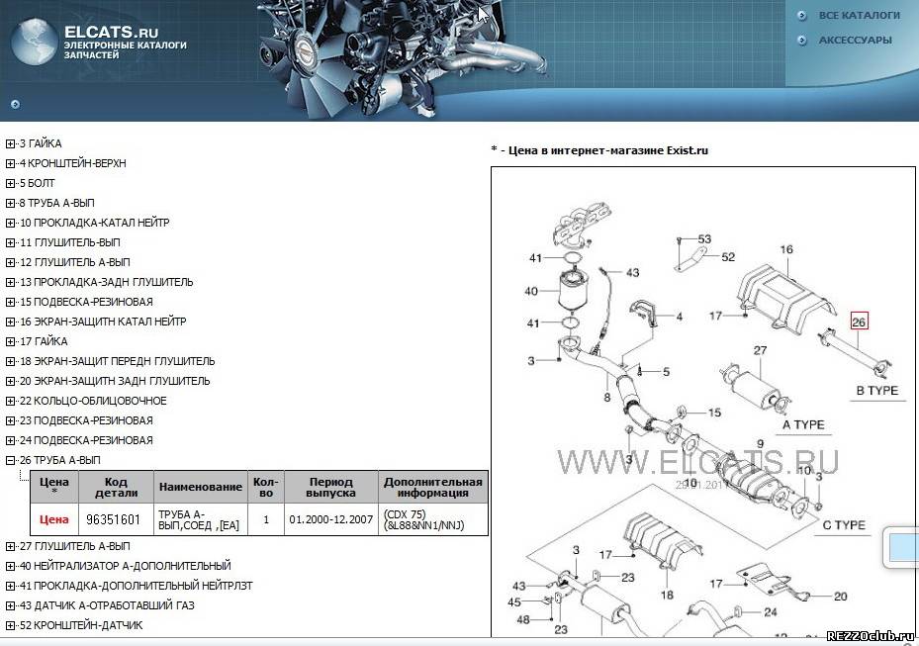The width and height of the screenshot is (919, 646).
Task: Expand the 3 ГАЙКА node
Action: (x=10, y=143)
